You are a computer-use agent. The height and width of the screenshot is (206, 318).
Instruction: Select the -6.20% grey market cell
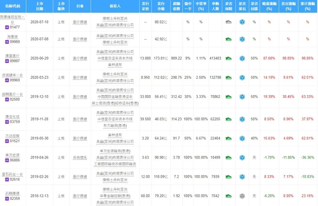click(x=269, y=196)
